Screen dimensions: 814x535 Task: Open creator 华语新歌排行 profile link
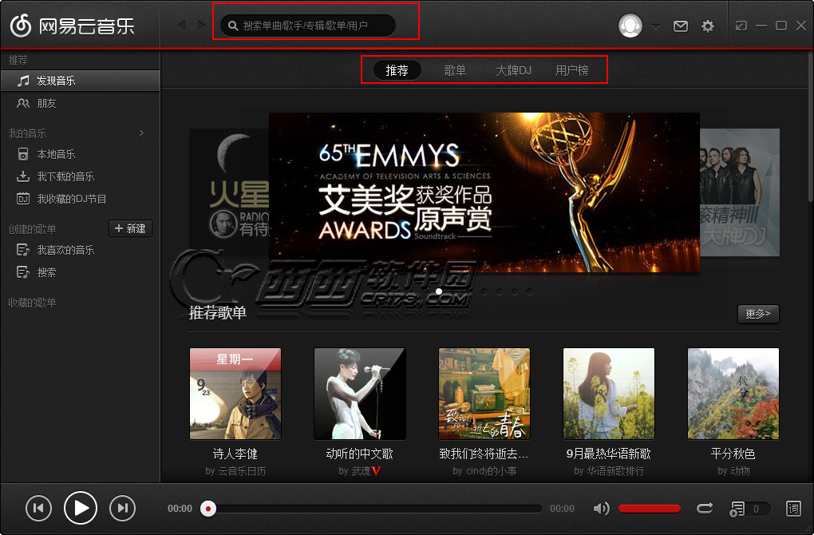(x=615, y=471)
